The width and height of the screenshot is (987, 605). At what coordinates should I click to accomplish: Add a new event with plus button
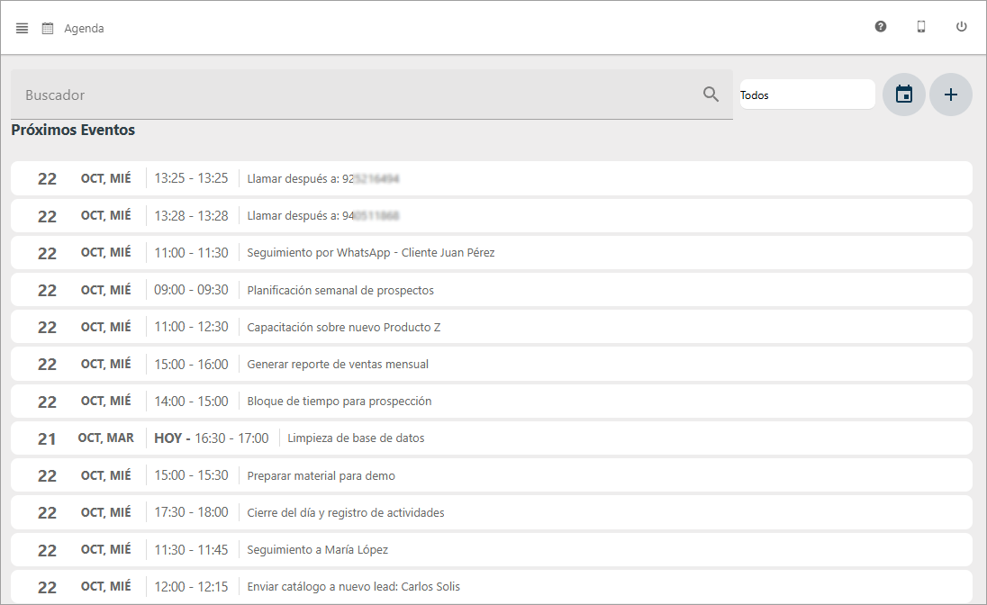[x=951, y=95]
